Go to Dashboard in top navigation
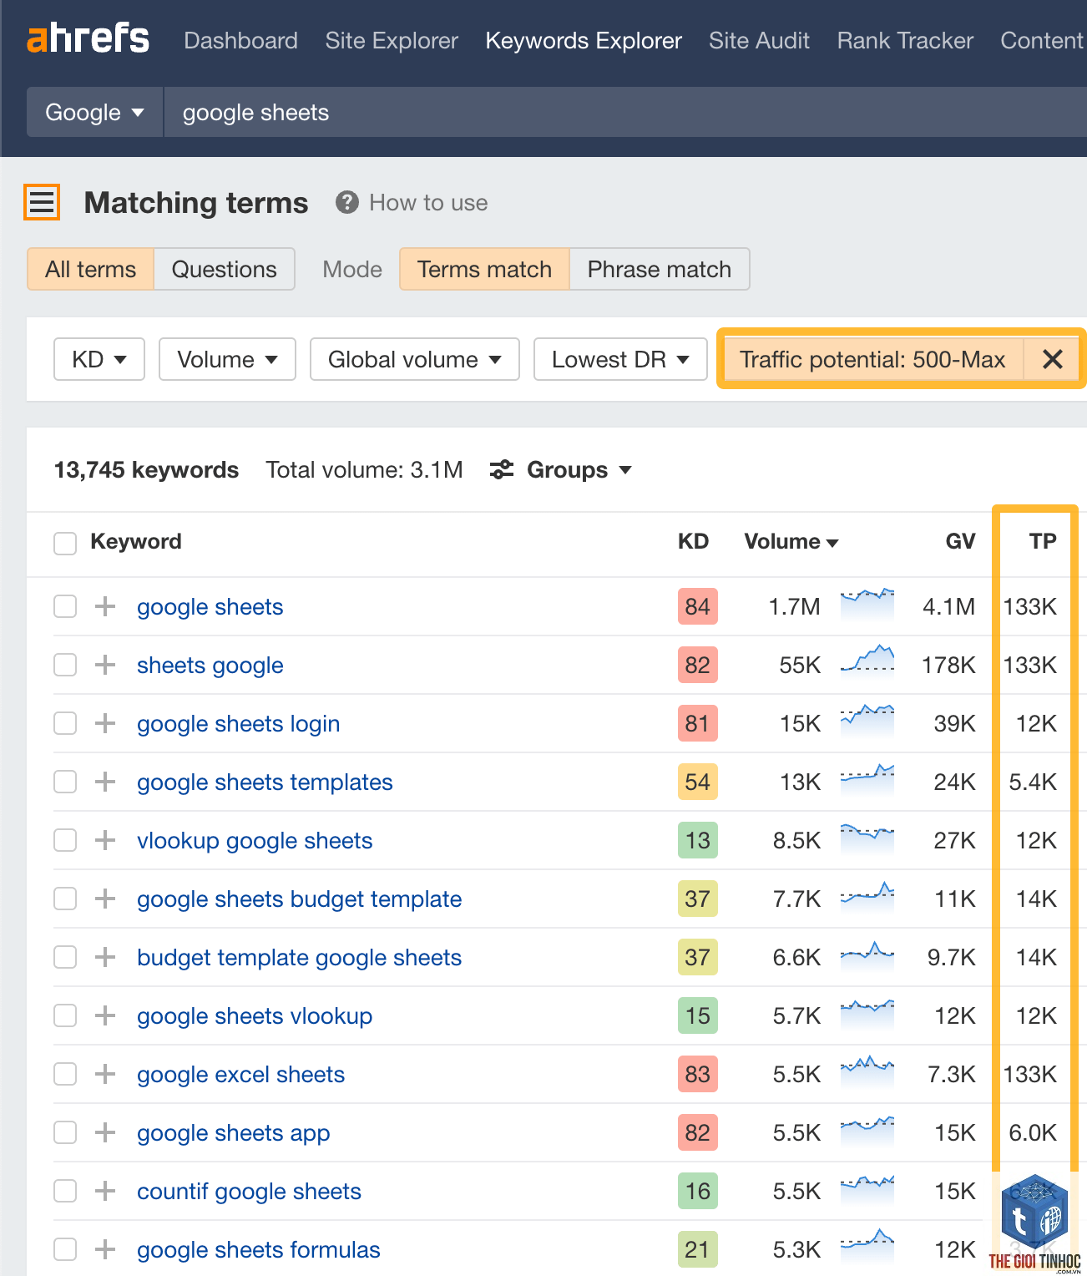This screenshot has height=1276, width=1087. [240, 40]
